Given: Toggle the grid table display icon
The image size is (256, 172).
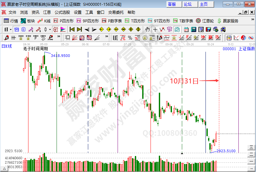Looking at the screenshot, I should point(229,38).
